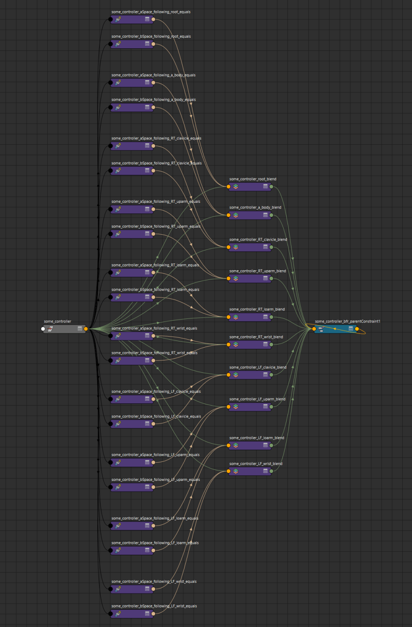
Task: Toggle attribute display on the some_controller node
Action: [x=80, y=329]
